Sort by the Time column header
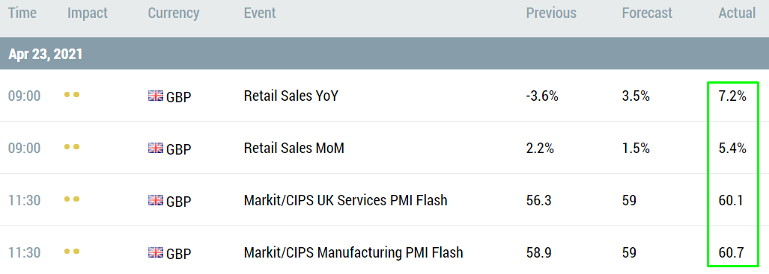This screenshot has height=274, width=769. [x=22, y=13]
